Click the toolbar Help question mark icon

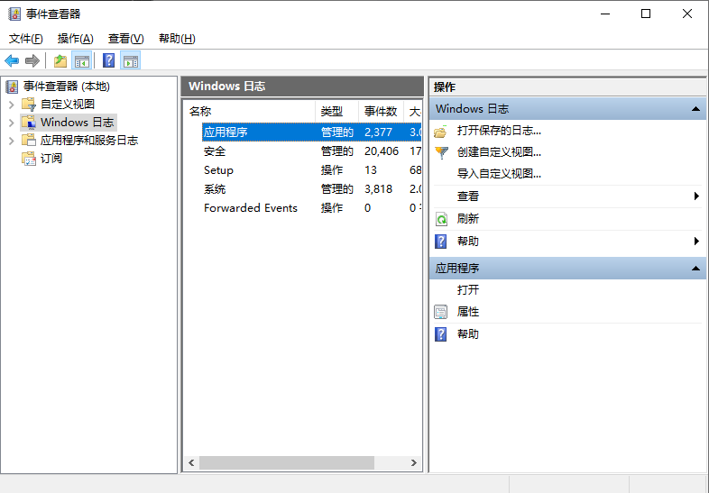109,60
